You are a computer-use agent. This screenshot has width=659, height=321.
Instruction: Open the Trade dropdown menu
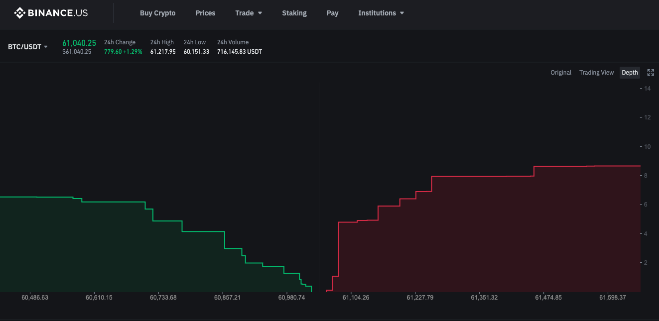point(249,13)
